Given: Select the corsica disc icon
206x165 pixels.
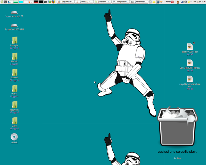Looking at the screenshot, I should pyautogui.click(x=14, y=138).
